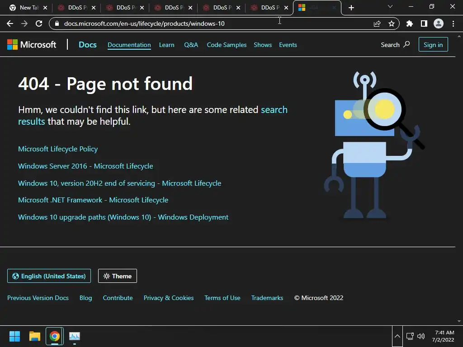Viewport: 463px width, 347px height.
Task: Open Events section
Action: tap(288, 45)
